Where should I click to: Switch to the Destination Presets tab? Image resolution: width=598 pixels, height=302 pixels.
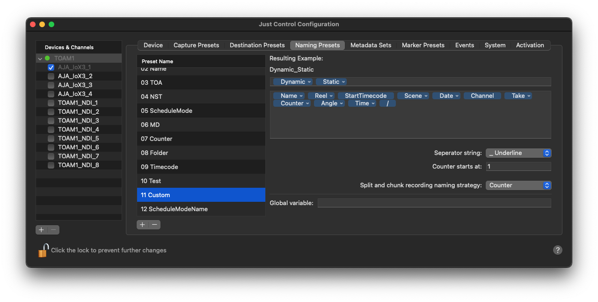(257, 45)
